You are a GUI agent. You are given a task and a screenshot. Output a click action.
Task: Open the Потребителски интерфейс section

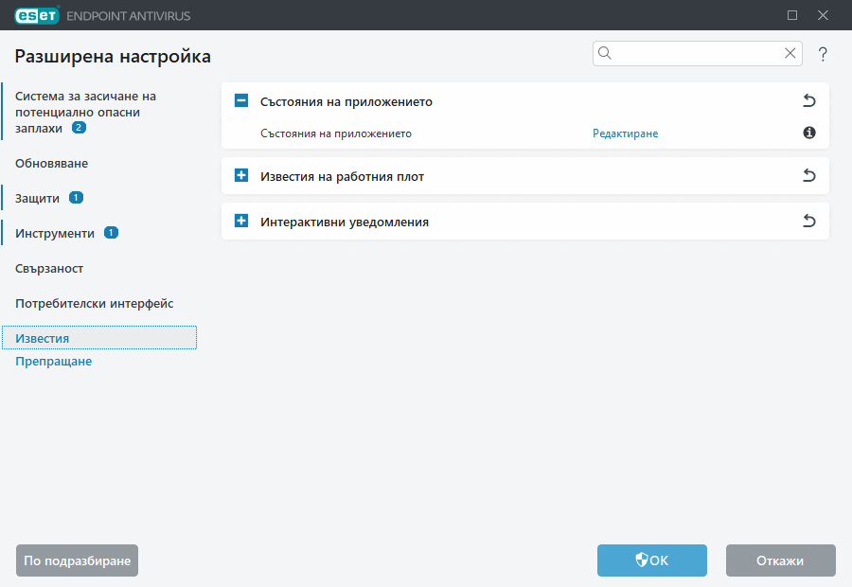(x=94, y=303)
